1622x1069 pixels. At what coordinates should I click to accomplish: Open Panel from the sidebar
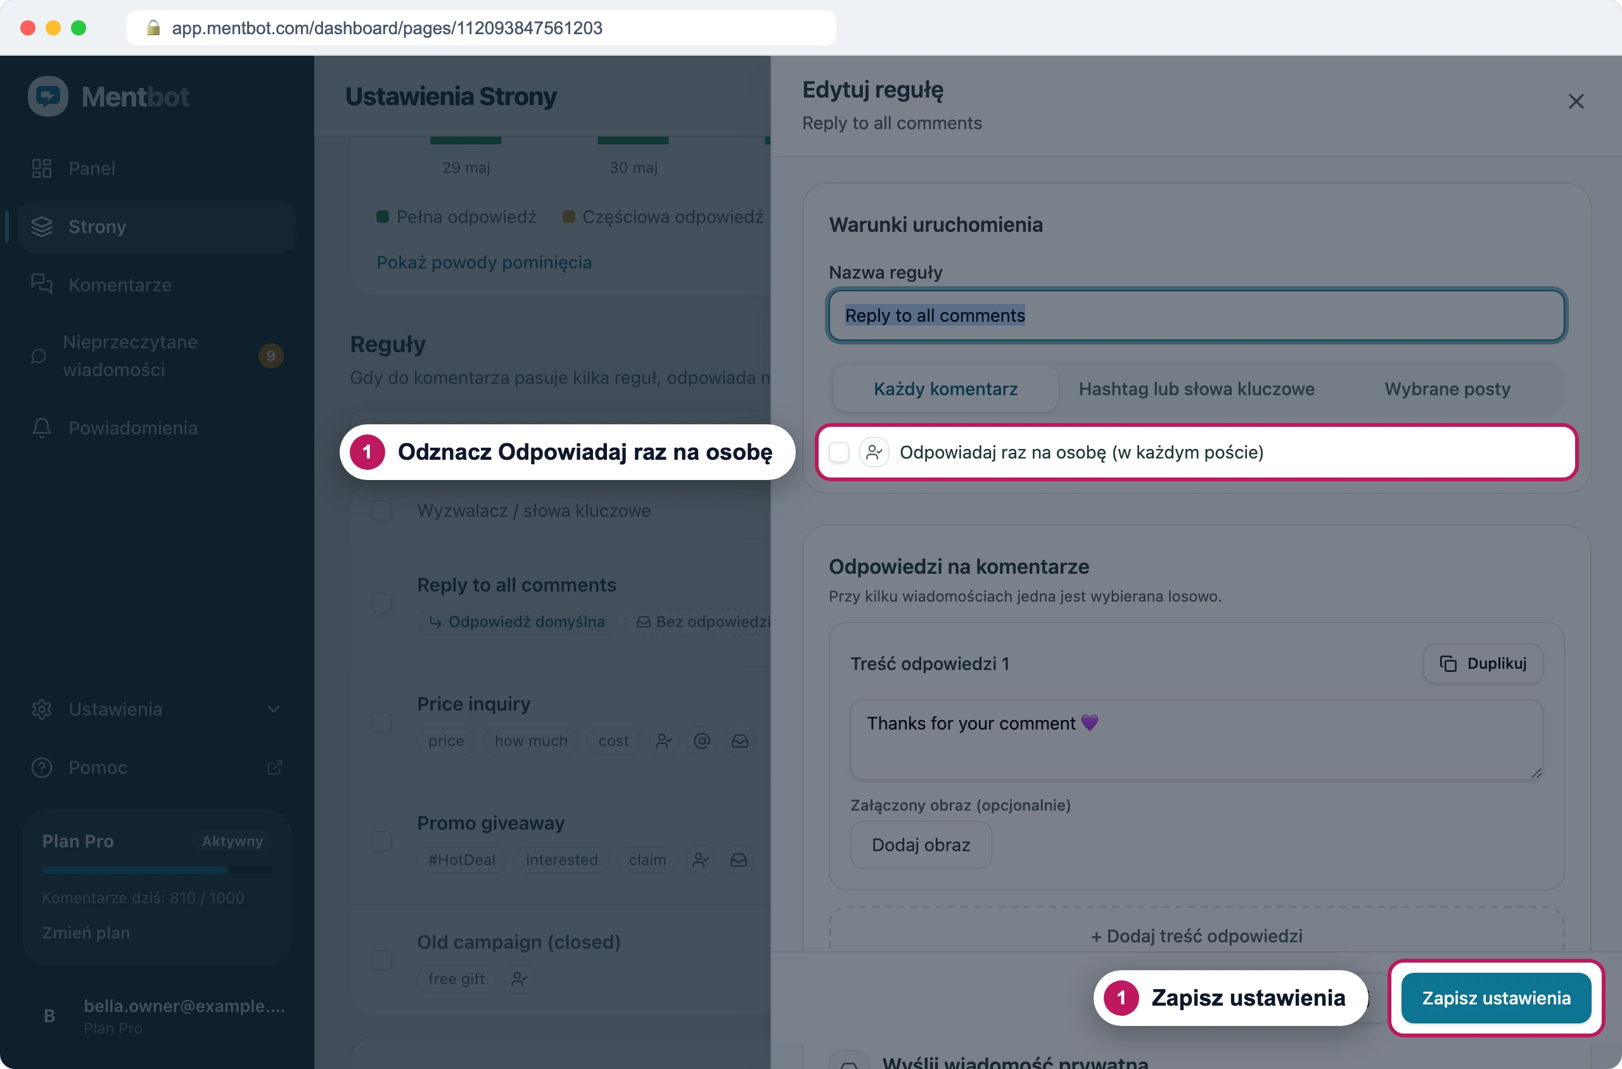(x=156, y=168)
